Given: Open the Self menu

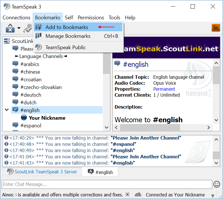Looking at the screenshot, I should click(69, 18).
